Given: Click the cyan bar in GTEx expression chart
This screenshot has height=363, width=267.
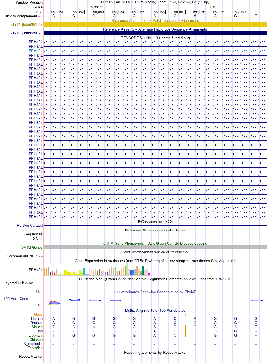Looking at the screenshot, I should tap(84, 272).
